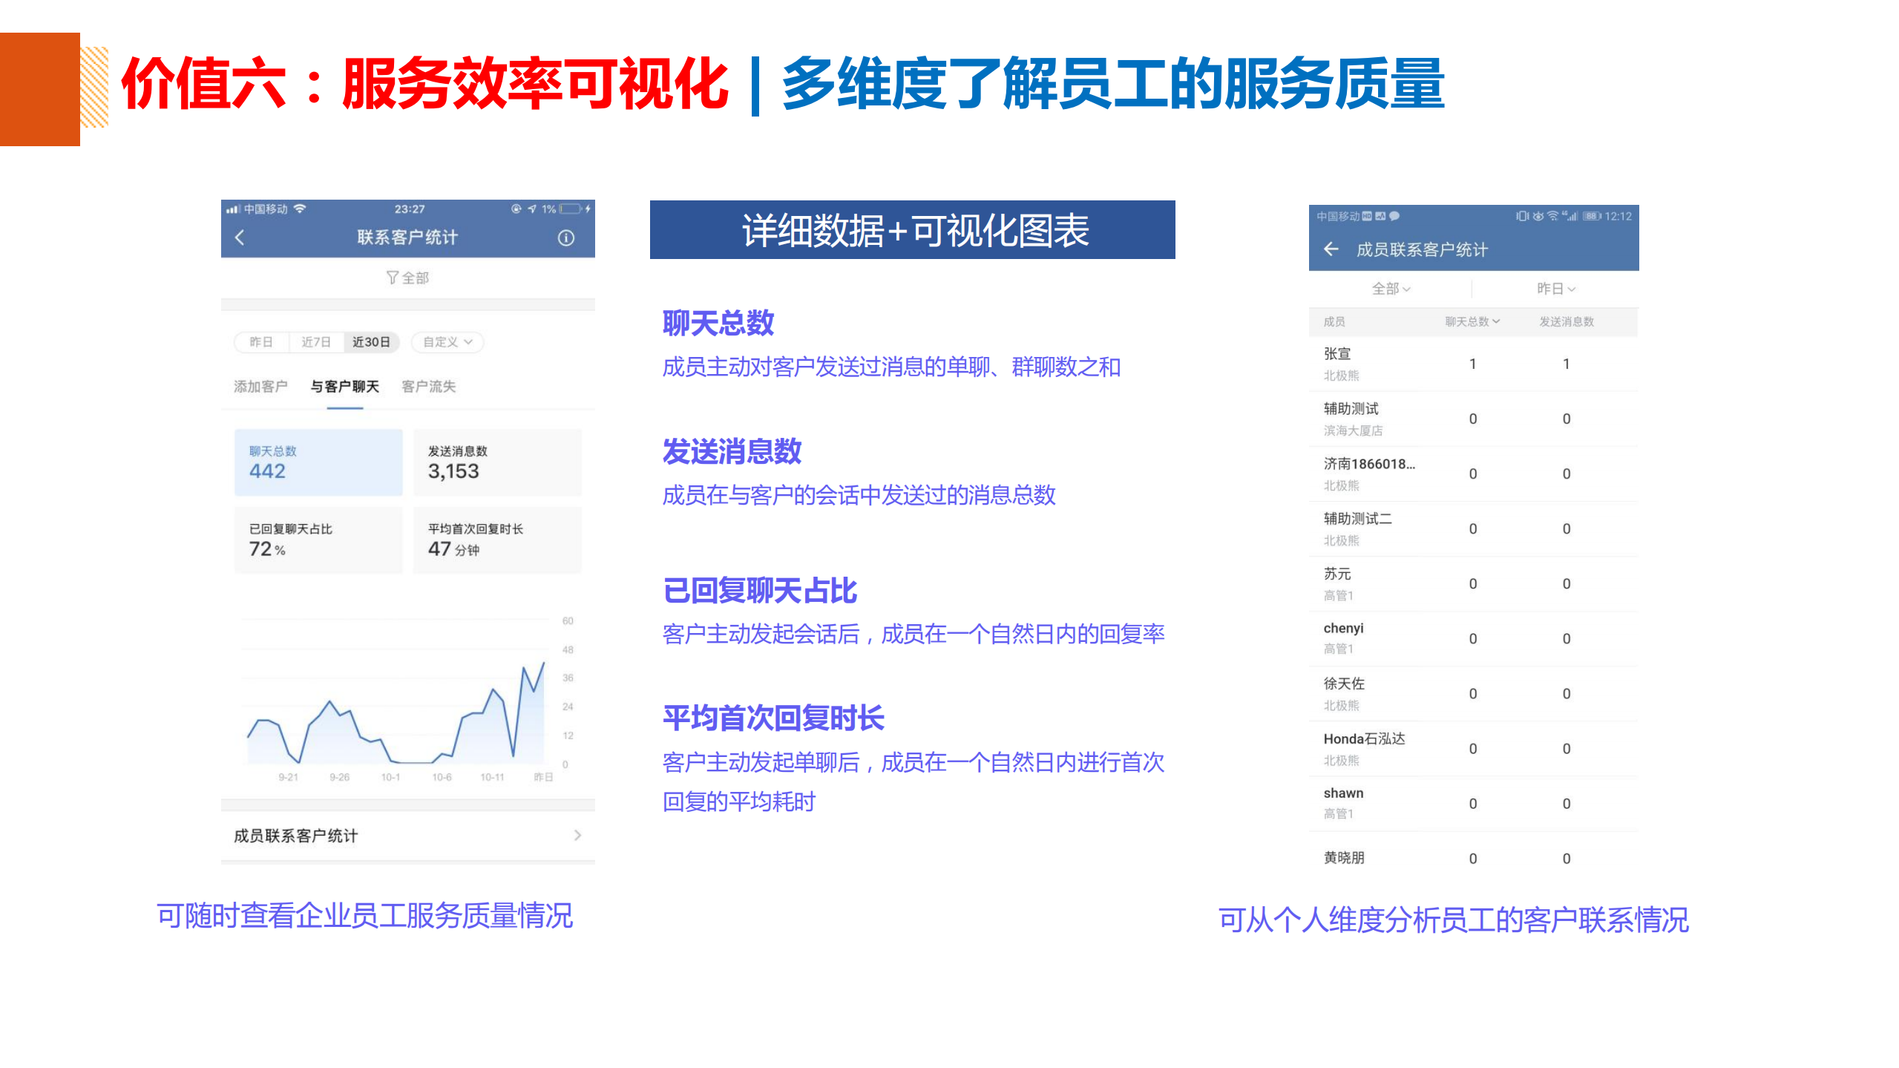Tap the info icon on 联系客户统计 screen

click(x=567, y=237)
